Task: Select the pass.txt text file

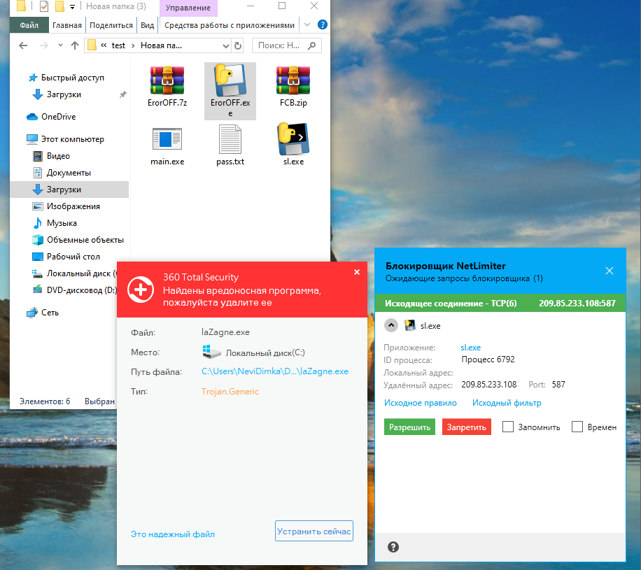Action: coord(230,145)
